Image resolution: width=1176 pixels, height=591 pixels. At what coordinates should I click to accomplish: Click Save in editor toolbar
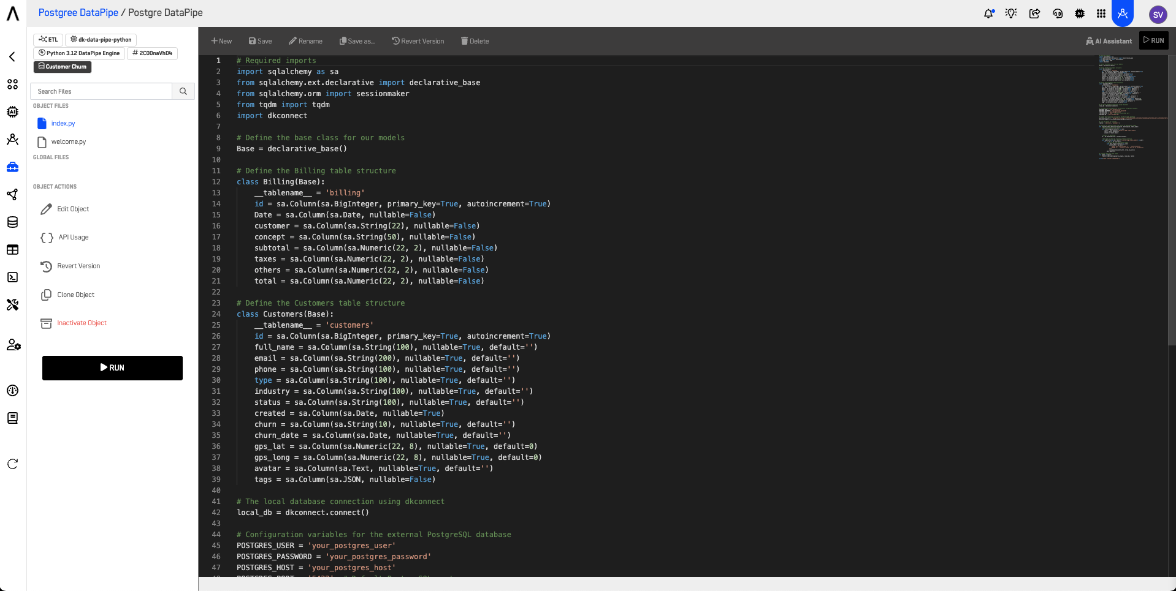(x=260, y=41)
